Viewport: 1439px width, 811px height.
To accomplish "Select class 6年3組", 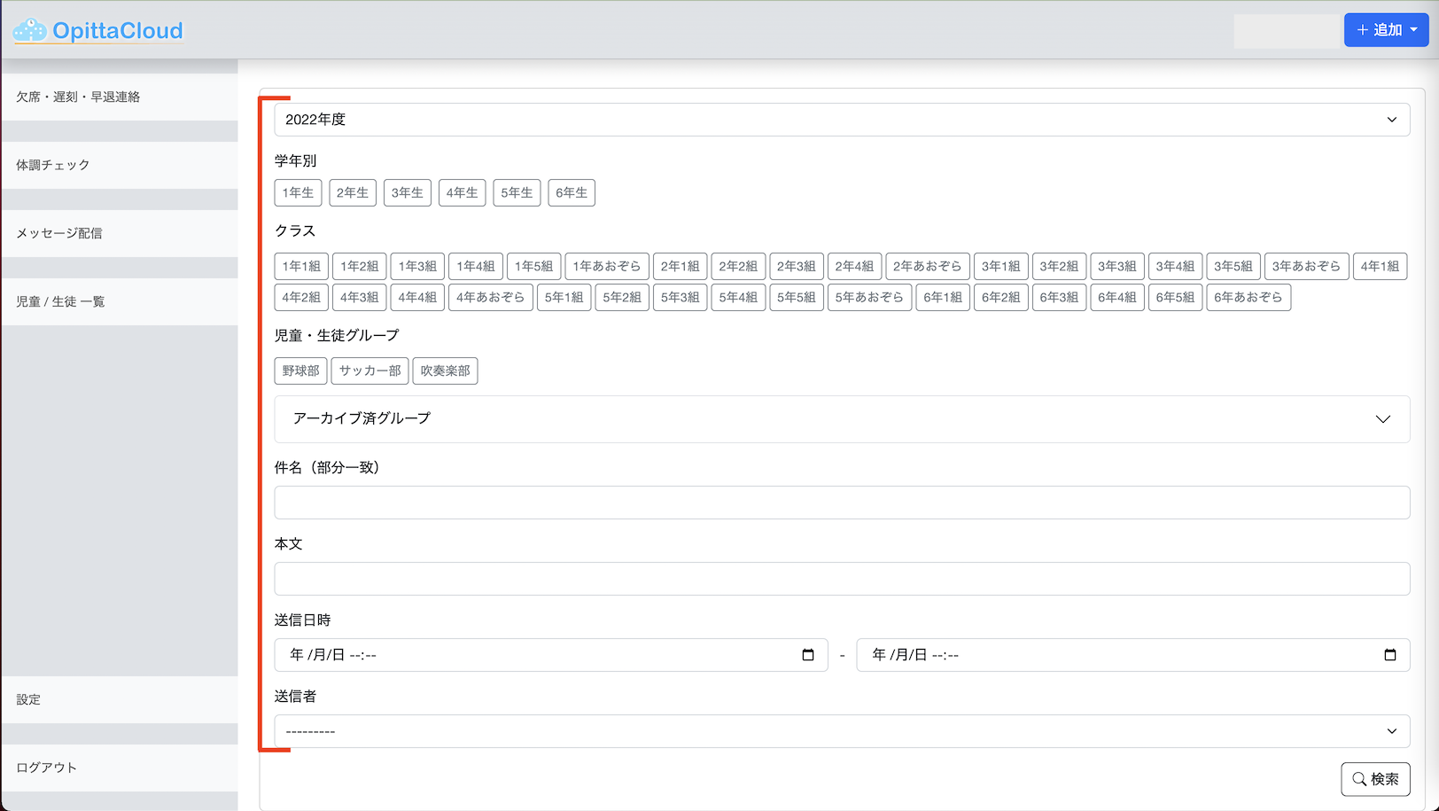I will coord(1059,297).
